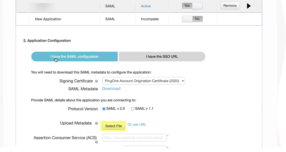Choose the SAML v 1.1 radio option
The height and width of the screenshot is (152, 286).
coord(133,109)
